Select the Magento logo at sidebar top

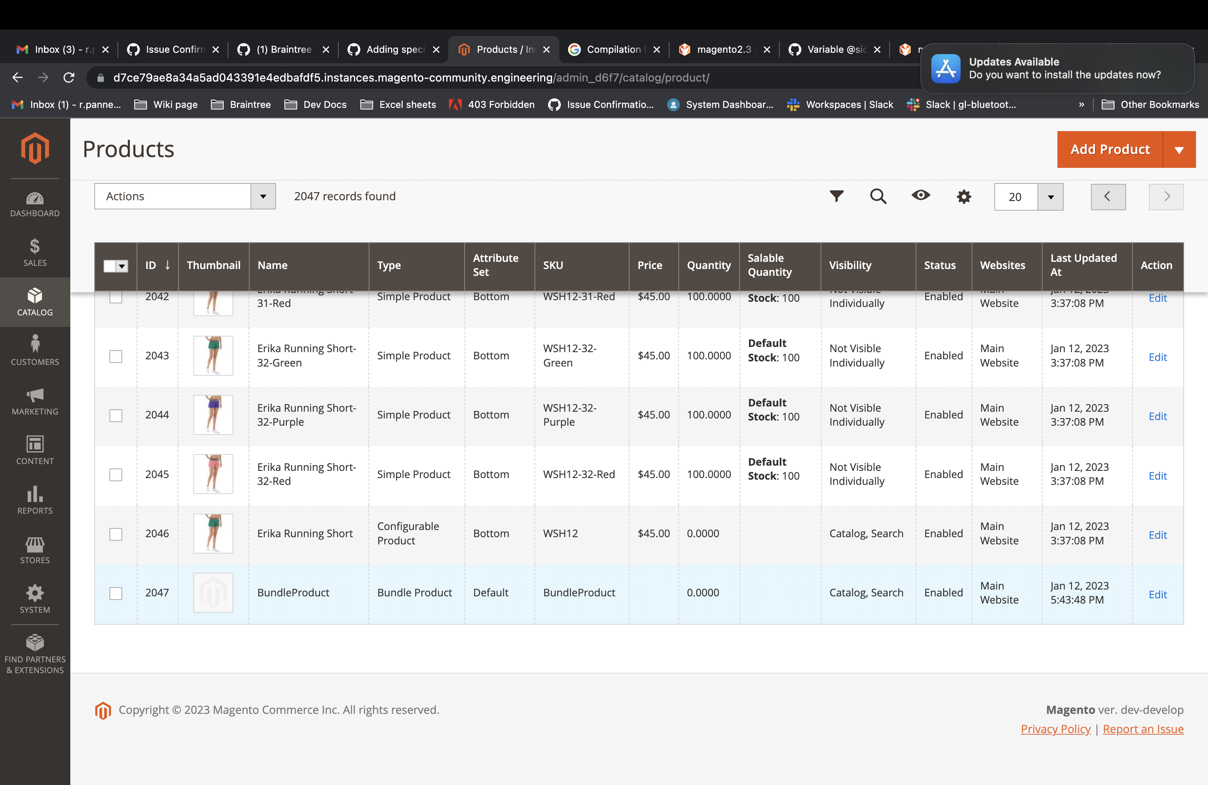(x=34, y=148)
